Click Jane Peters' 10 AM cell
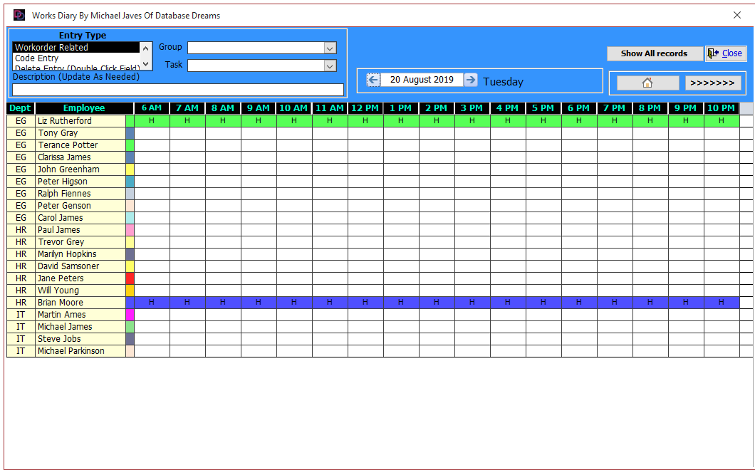Screen dimensions: 755x470 294,278
